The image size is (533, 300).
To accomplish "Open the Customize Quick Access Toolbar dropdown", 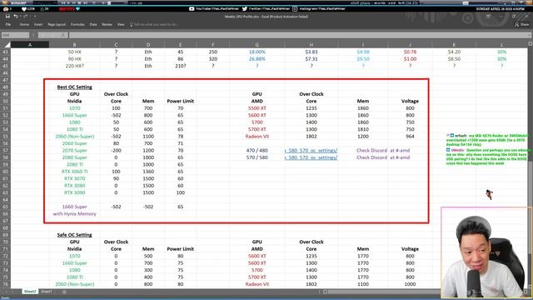I will pyautogui.click(x=35, y=17).
